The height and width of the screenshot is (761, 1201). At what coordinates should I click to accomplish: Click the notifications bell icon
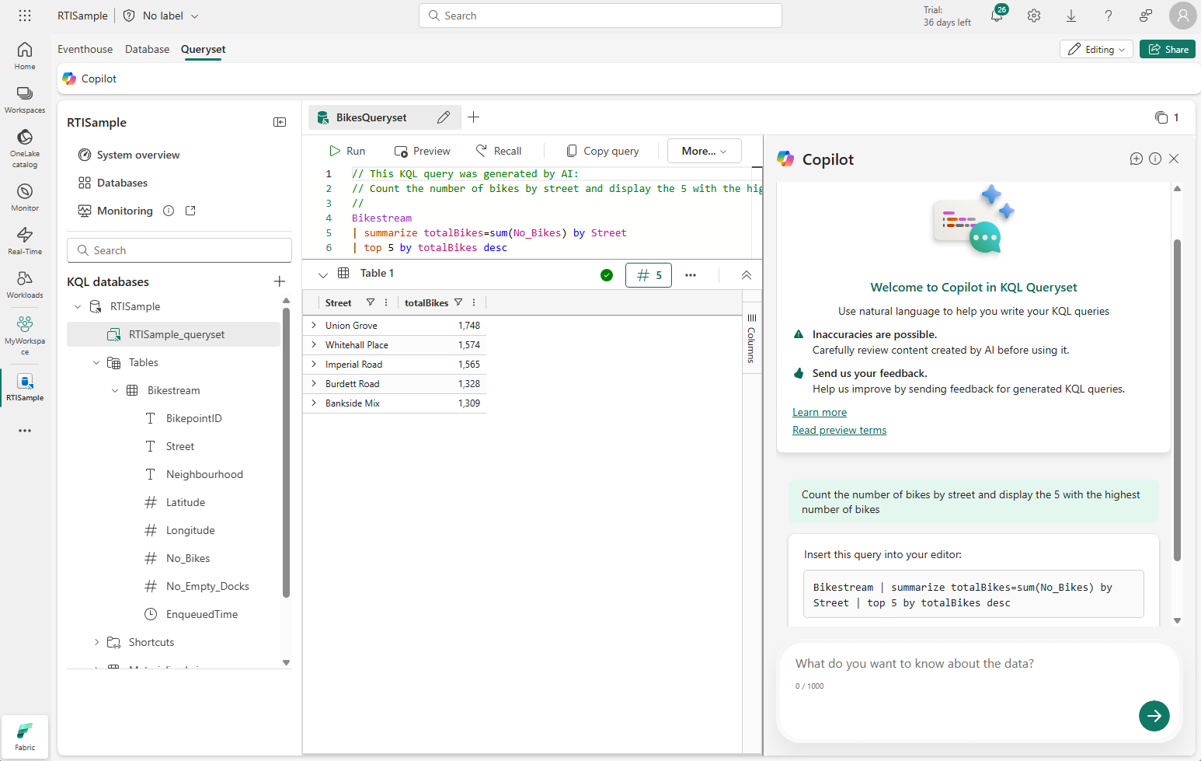[997, 16]
